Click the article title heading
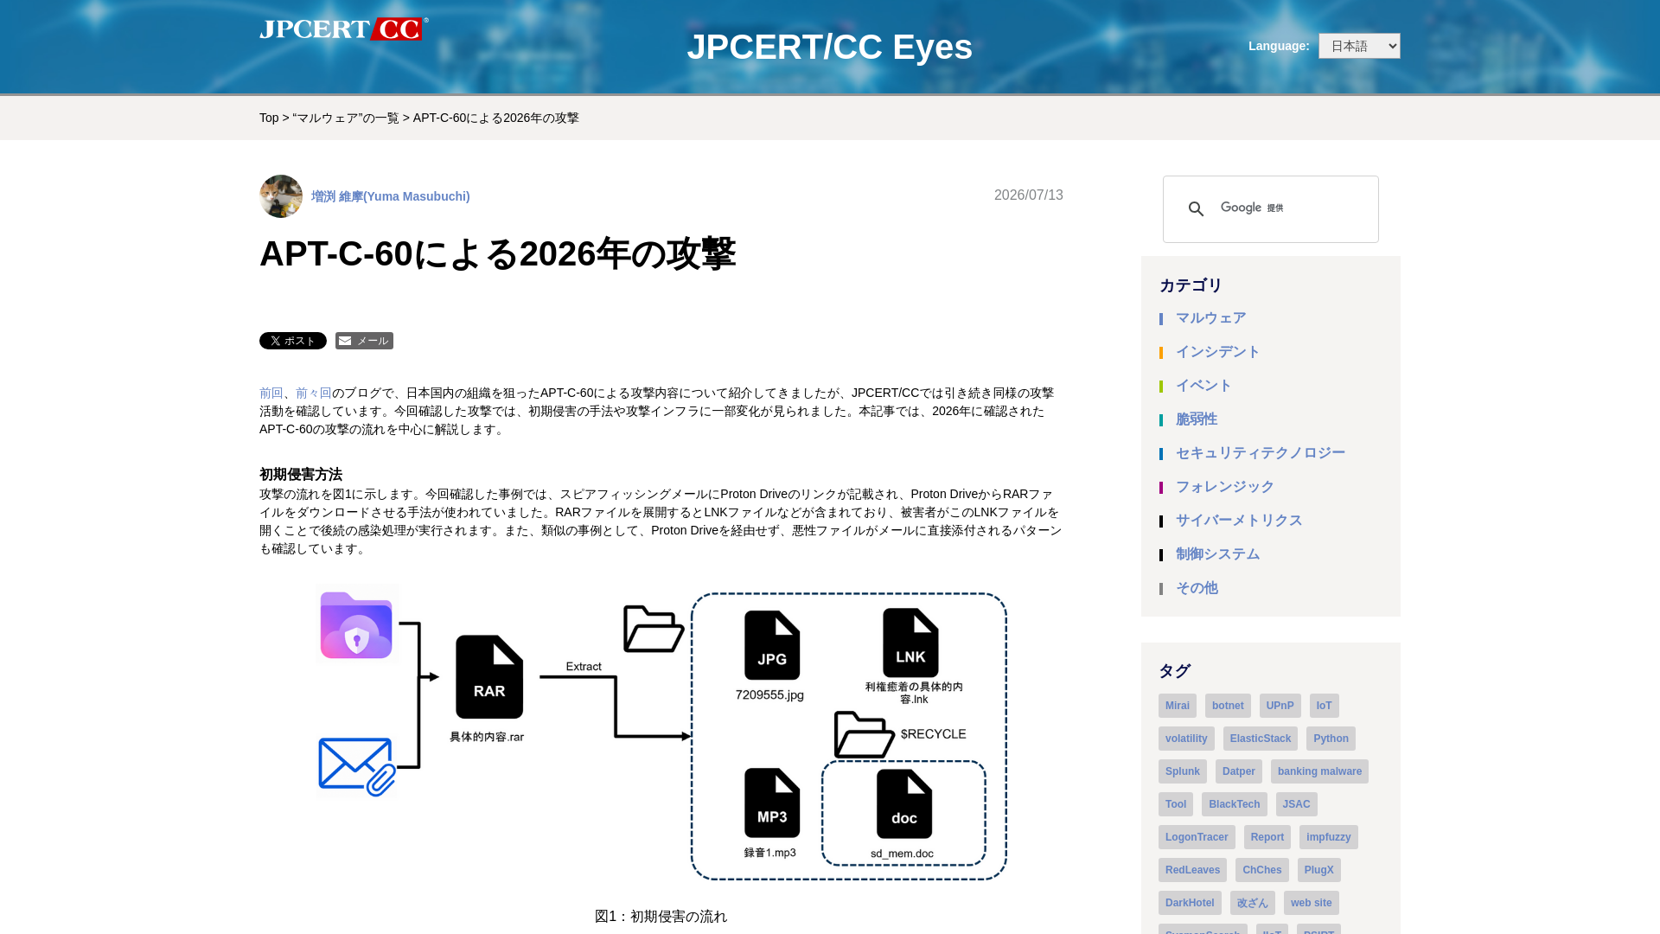Image resolution: width=1660 pixels, height=934 pixels. [x=497, y=253]
